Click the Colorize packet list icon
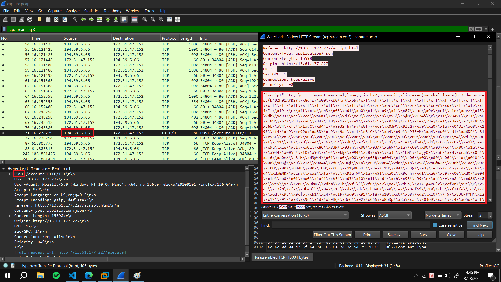The width and height of the screenshot is (501, 282). 134,19
